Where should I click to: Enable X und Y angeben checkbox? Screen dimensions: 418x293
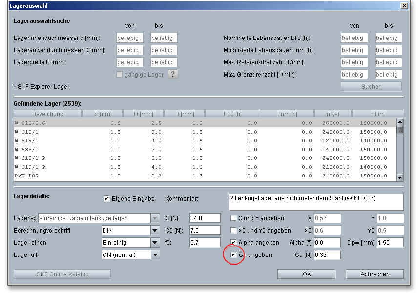(233, 218)
